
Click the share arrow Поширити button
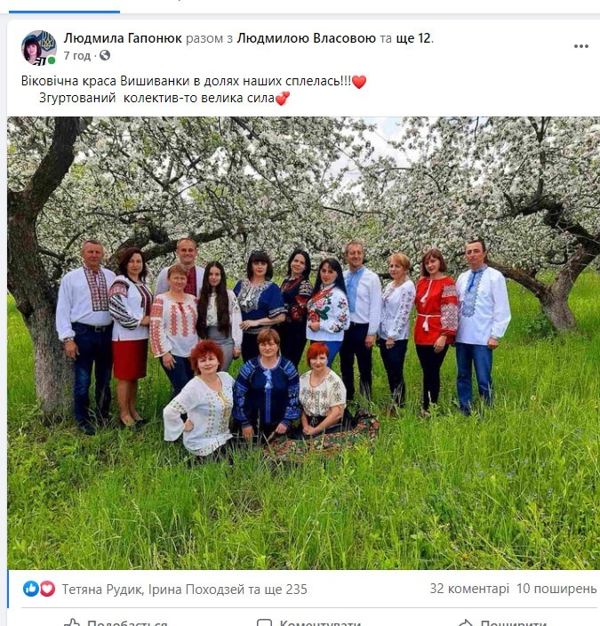502,623
